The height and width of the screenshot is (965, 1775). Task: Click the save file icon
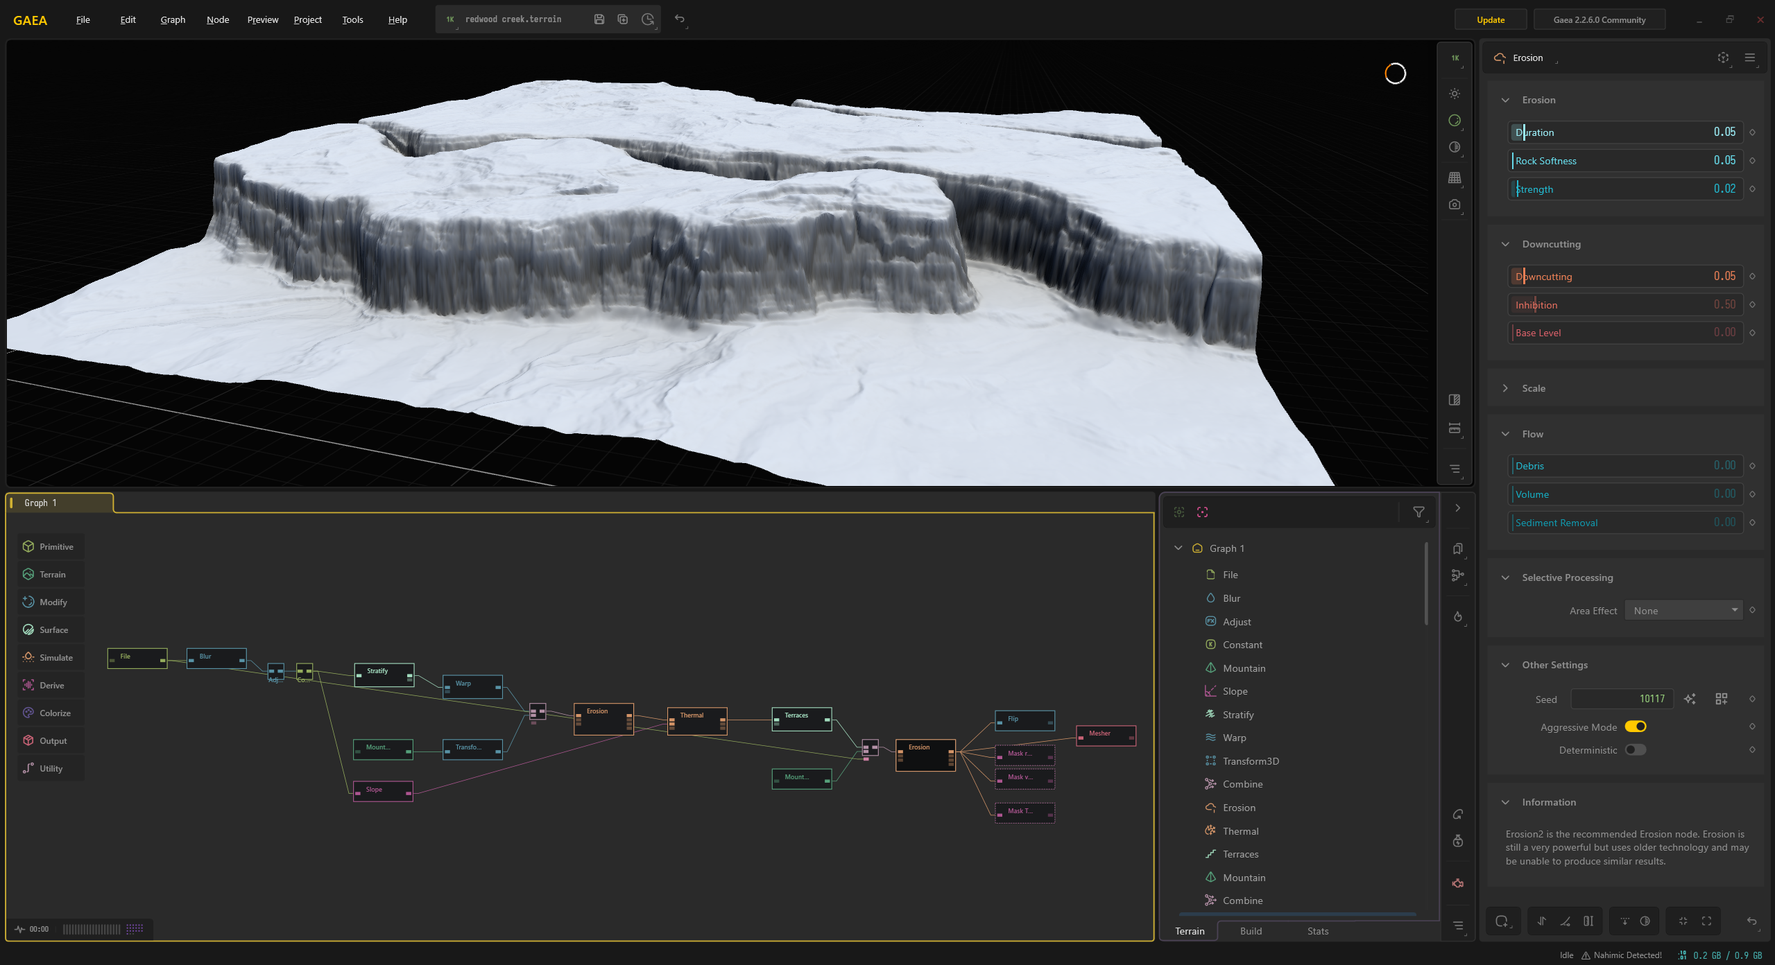(599, 19)
